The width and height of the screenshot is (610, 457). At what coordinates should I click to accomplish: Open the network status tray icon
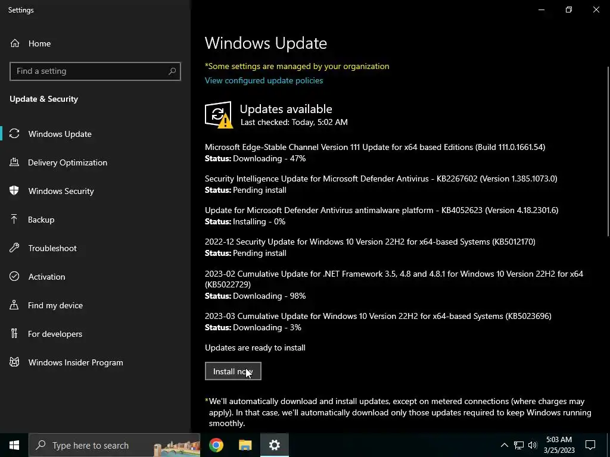point(519,445)
